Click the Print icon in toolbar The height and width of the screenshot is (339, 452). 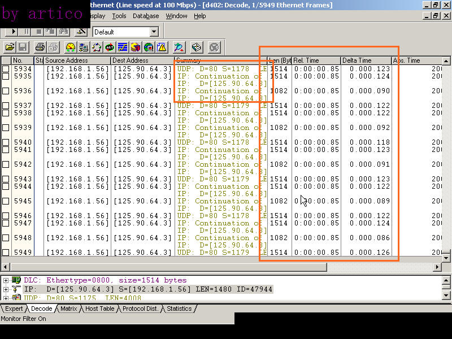tap(40, 47)
